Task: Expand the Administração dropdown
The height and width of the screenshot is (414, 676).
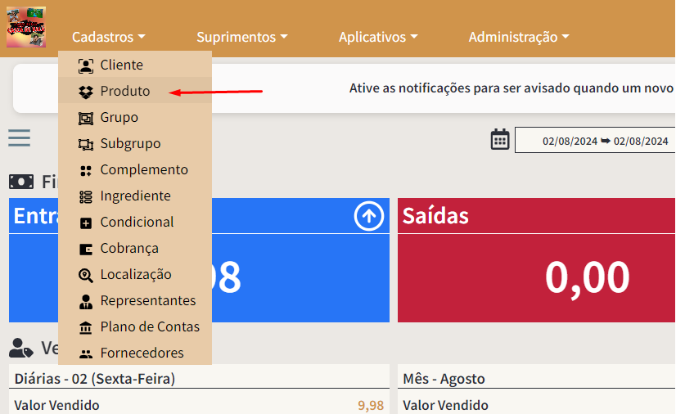Action: [x=518, y=37]
